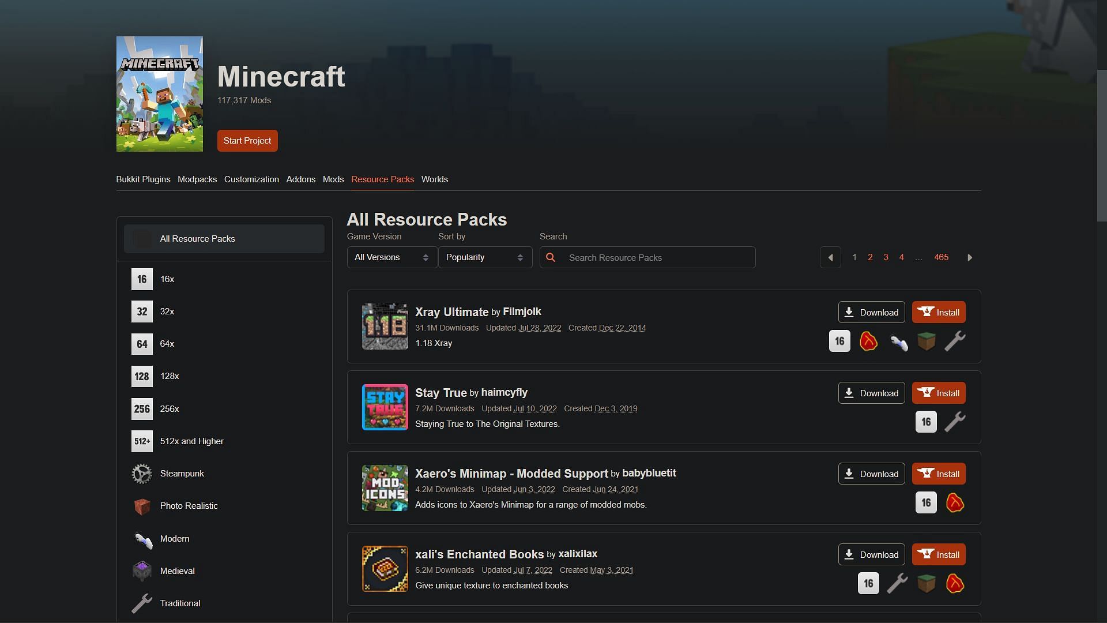Viewport: 1107px width, 623px height.
Task: Switch to the Mods tab
Action: (x=333, y=179)
